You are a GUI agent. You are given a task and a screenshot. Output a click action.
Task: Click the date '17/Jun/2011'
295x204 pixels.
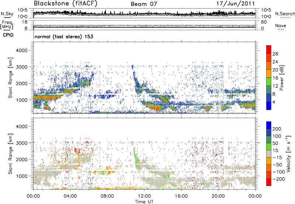click(235, 4)
